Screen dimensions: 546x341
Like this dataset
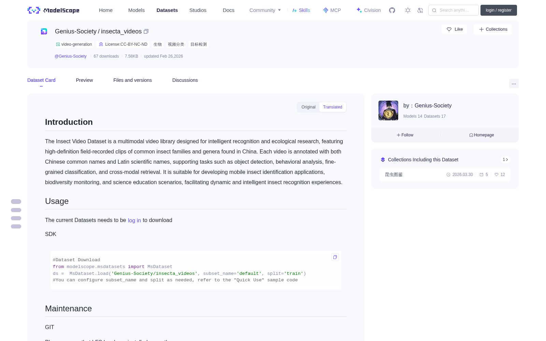pyautogui.click(x=455, y=29)
